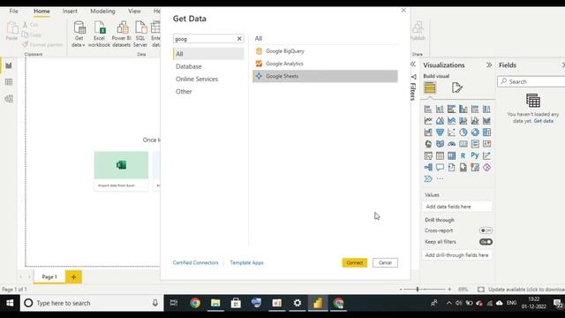This screenshot has width=565, height=318.
Task: Toggle the Cross-report switch
Action: 486,231
